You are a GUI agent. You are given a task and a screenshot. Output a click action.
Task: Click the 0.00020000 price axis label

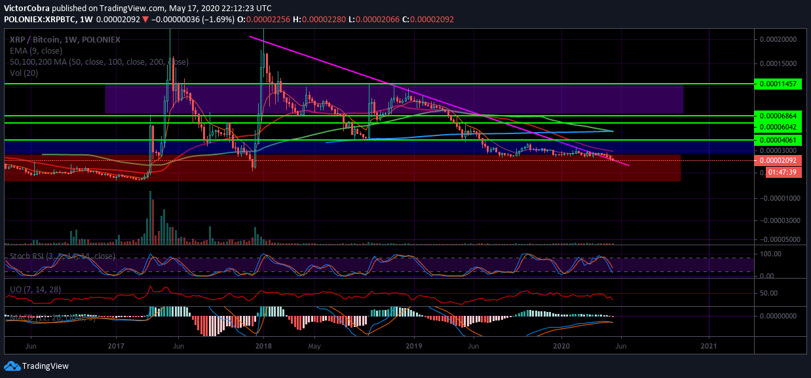pyautogui.click(x=779, y=39)
